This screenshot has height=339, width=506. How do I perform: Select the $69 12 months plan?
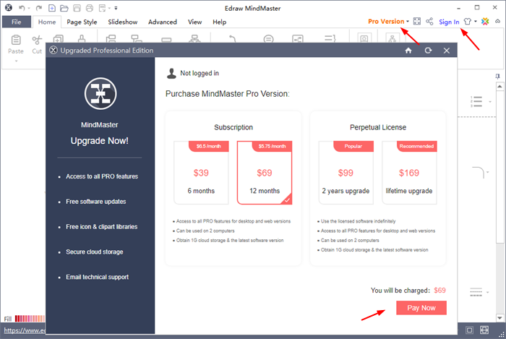[x=265, y=173]
